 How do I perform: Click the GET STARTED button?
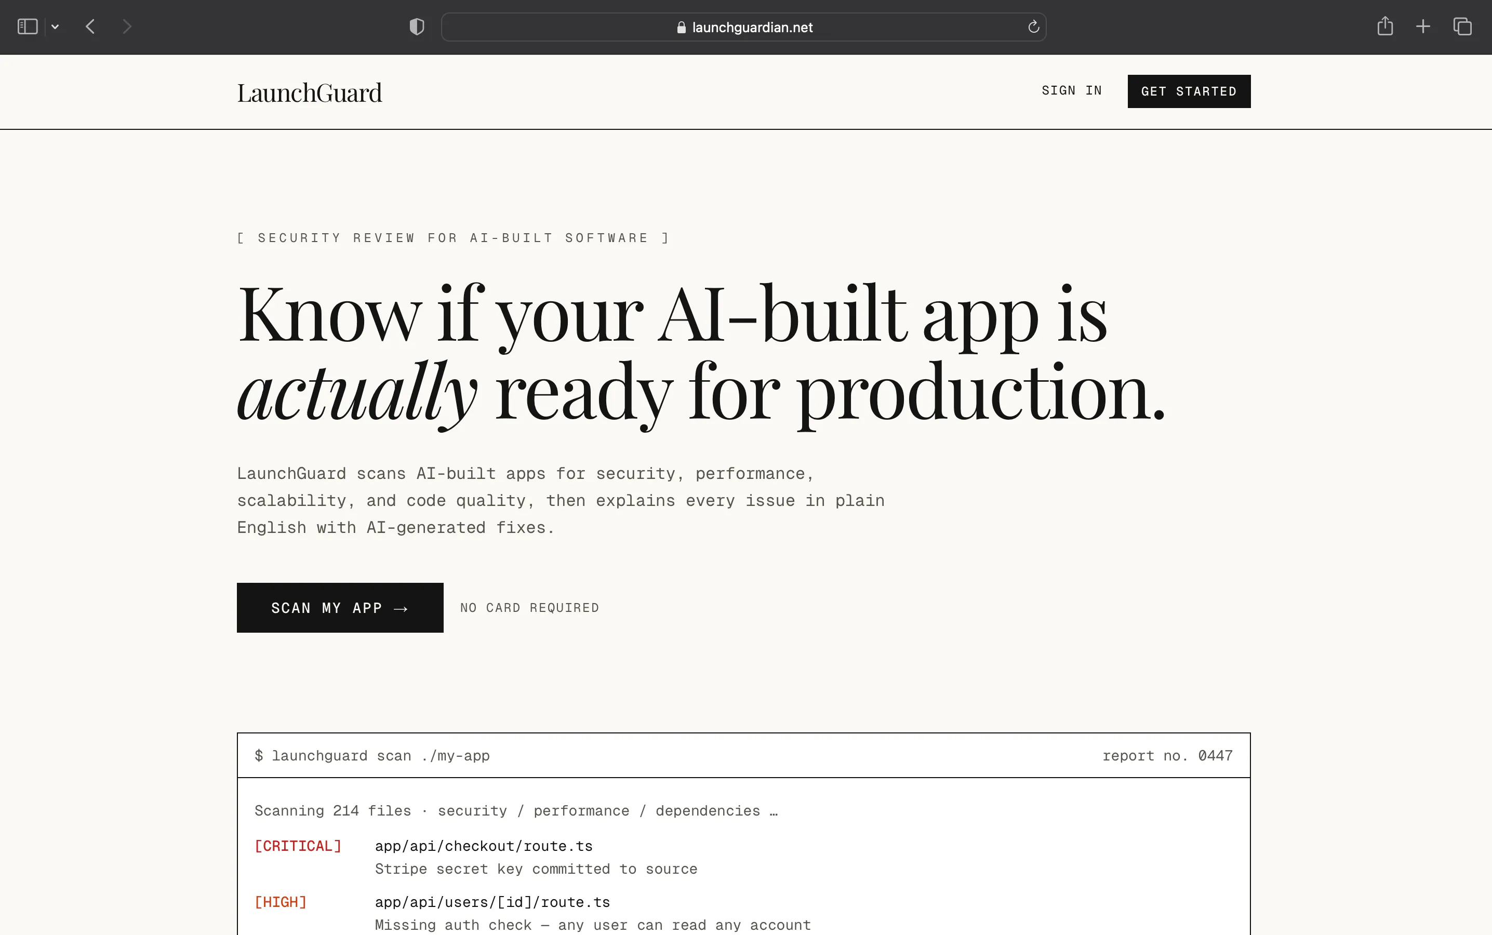[1189, 91]
